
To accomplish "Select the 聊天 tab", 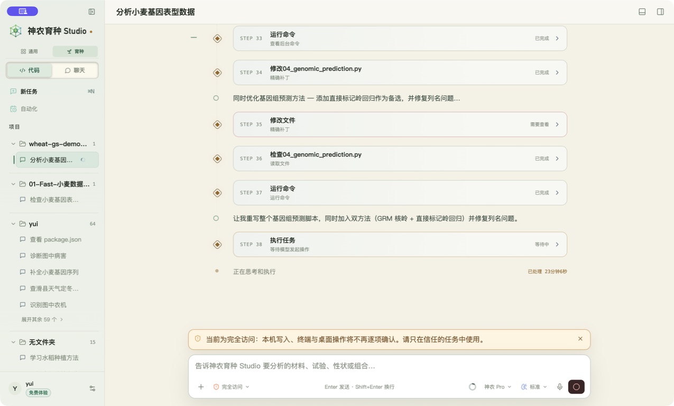I will (75, 70).
